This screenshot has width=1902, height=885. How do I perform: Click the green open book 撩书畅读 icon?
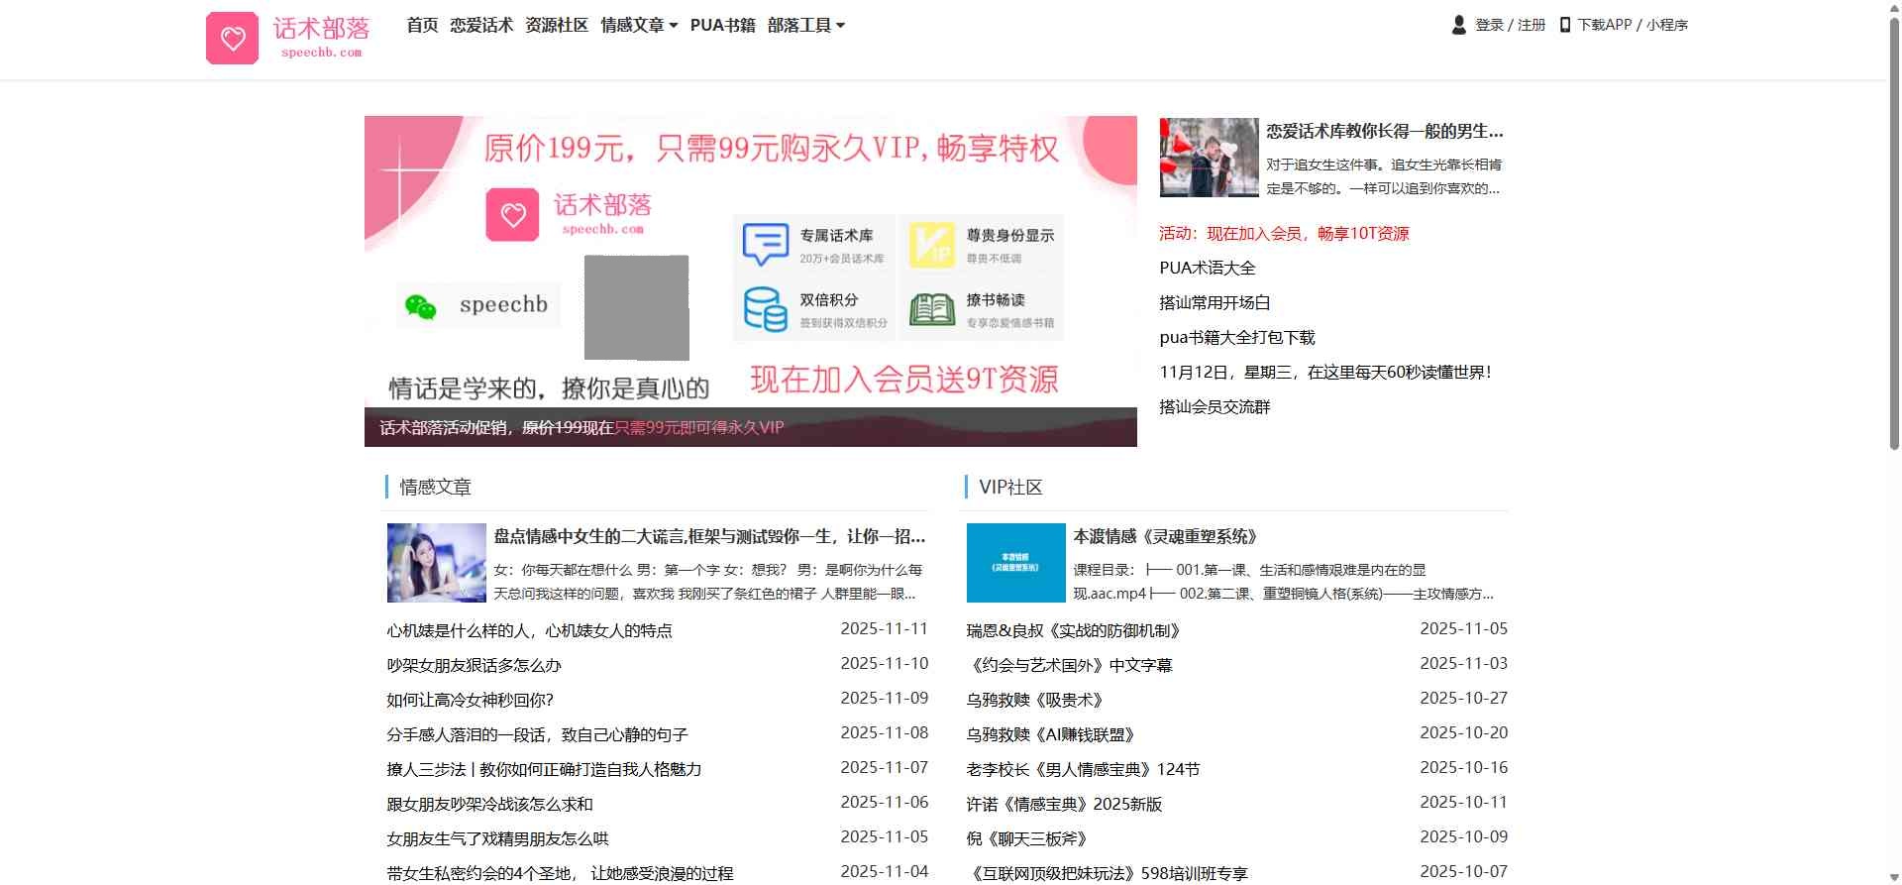931,309
